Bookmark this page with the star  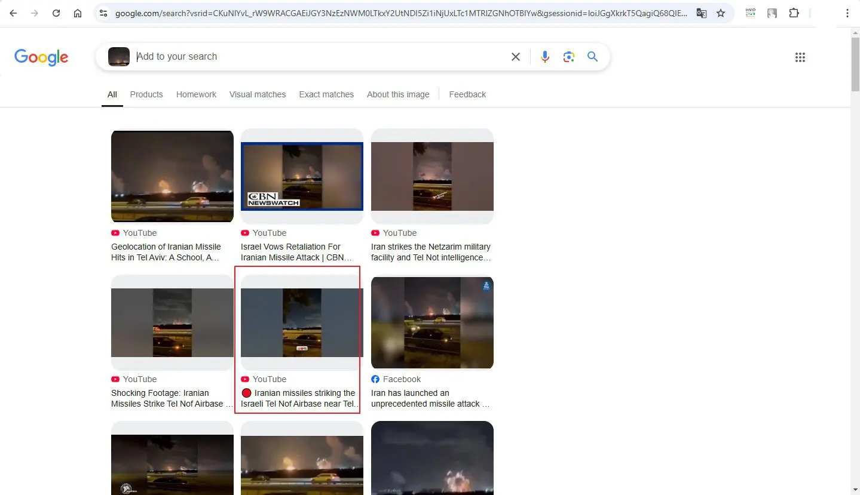tap(721, 13)
